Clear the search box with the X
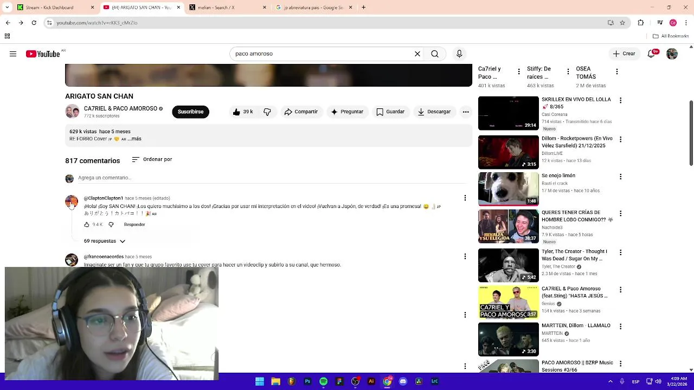The width and height of the screenshot is (694, 390). [x=417, y=54]
